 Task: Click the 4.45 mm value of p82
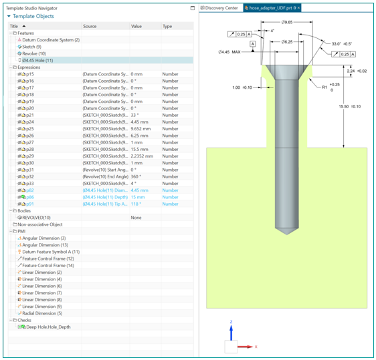point(139,190)
